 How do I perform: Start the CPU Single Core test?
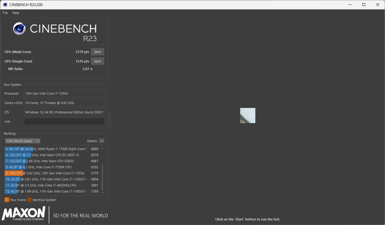point(97,61)
